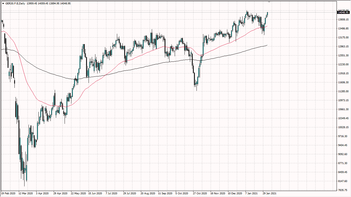This screenshot has height=197, width=351.
Task: Click the current price label 14048.95
Action: (x=343, y=12)
